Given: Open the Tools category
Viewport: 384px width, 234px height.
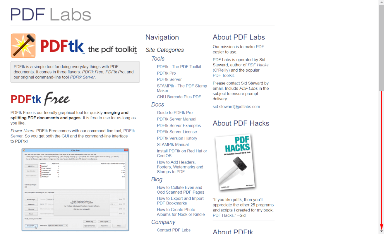Looking at the screenshot, I should (x=158, y=59).
